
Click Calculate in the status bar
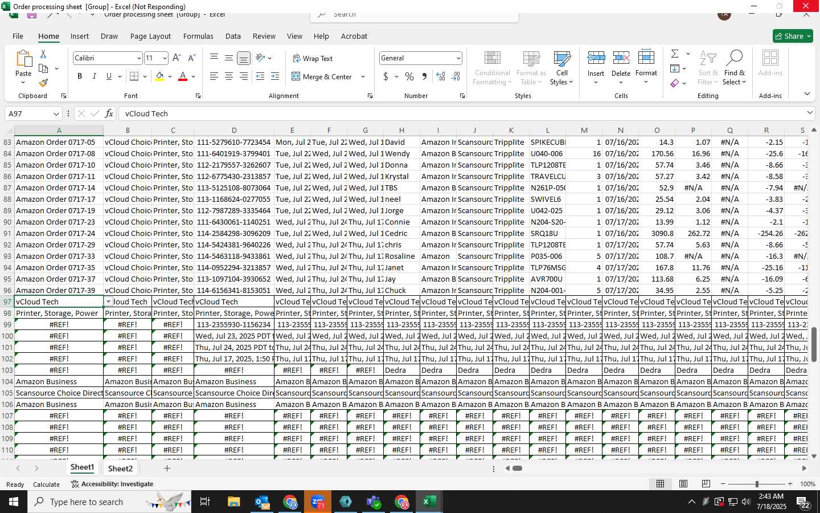tap(46, 484)
